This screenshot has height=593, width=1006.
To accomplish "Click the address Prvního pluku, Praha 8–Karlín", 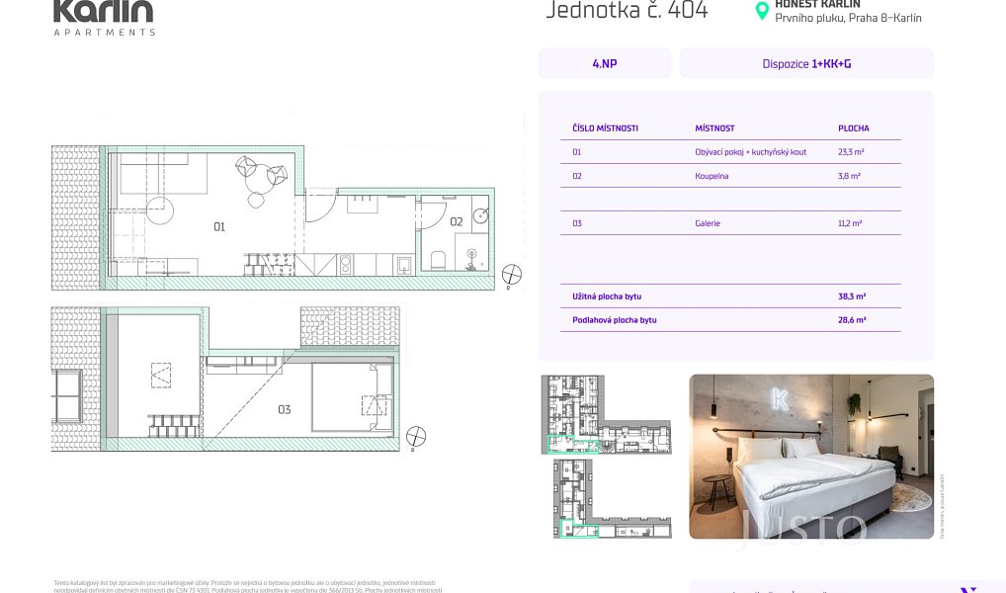I will (x=848, y=18).
